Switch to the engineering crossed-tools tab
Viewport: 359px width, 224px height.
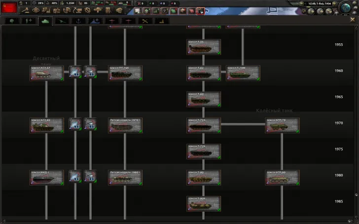point(145,21)
